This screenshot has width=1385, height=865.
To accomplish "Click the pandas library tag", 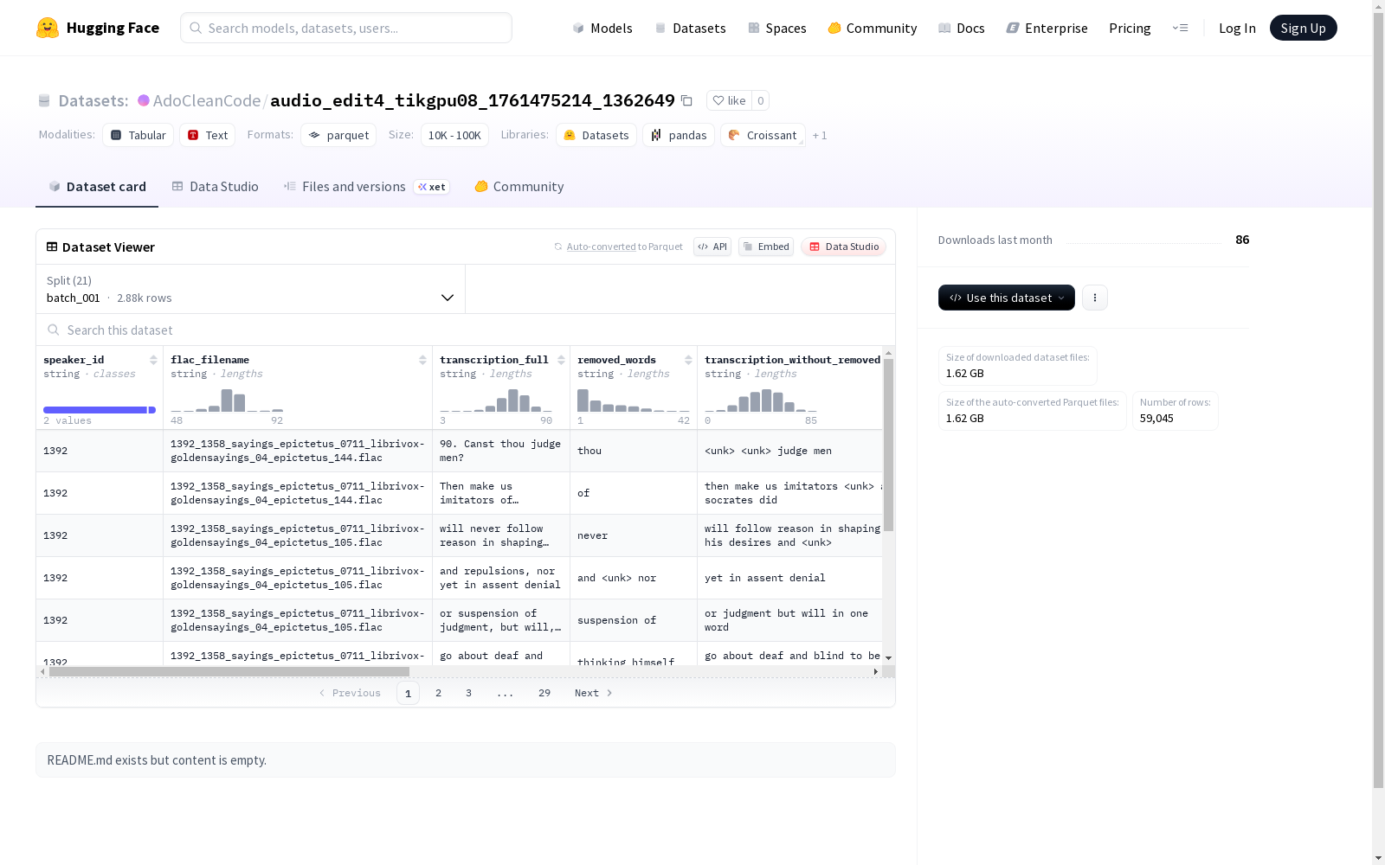I will click(x=679, y=135).
